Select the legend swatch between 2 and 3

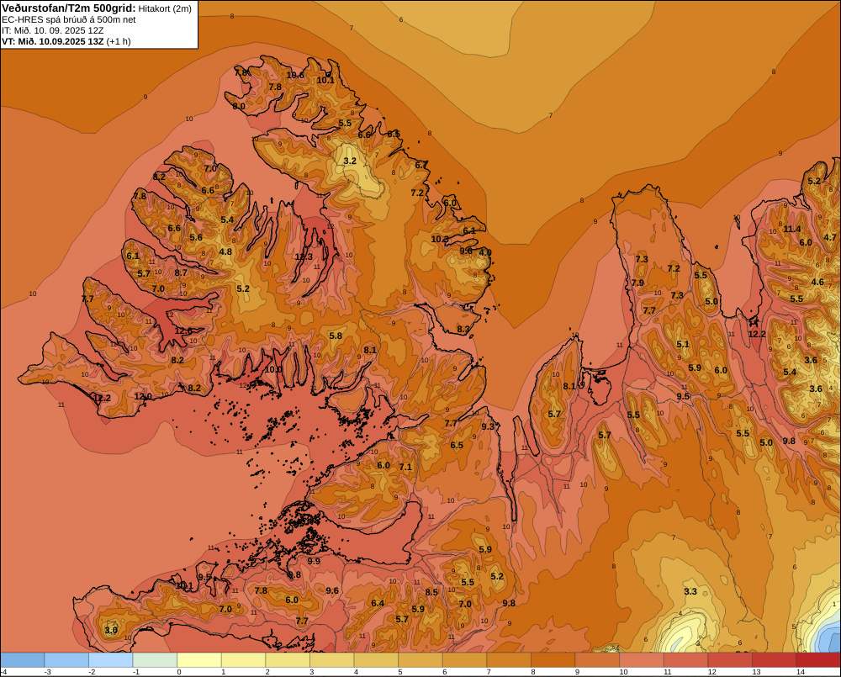coord(288,660)
